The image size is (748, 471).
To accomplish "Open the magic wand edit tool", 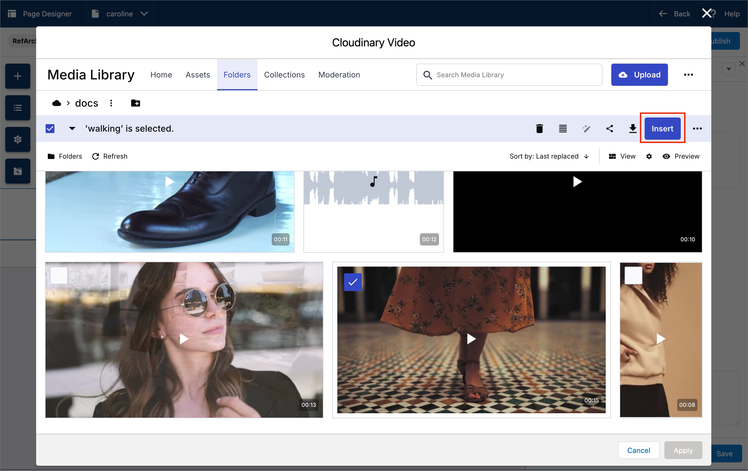I will click(x=586, y=129).
